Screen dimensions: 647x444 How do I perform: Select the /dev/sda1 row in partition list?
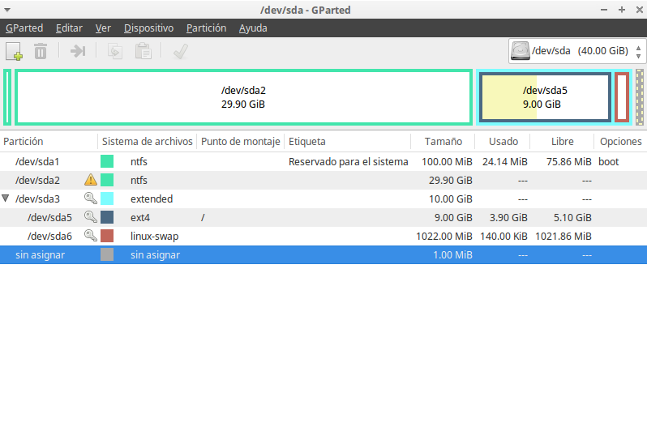(323, 161)
